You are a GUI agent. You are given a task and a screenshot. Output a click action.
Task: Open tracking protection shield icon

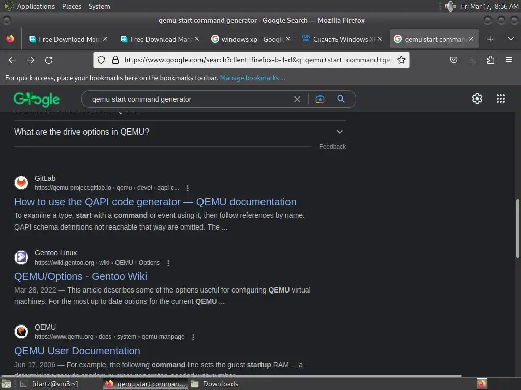[x=101, y=60]
